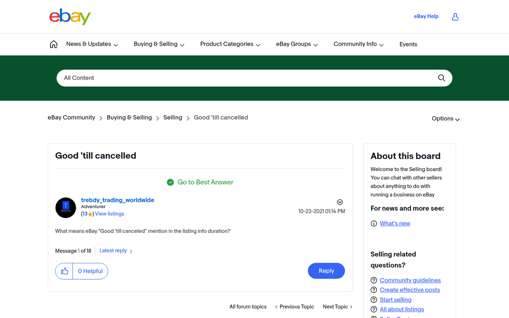Click the question mark icon beside Start selling
509x318 pixels.
tap(374, 299)
